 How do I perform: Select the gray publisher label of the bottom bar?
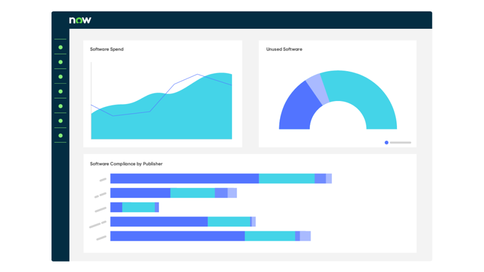pyautogui.click(x=101, y=237)
